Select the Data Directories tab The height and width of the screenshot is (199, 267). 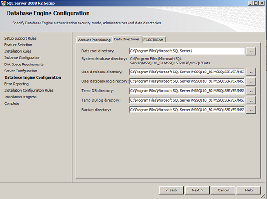click(x=127, y=39)
